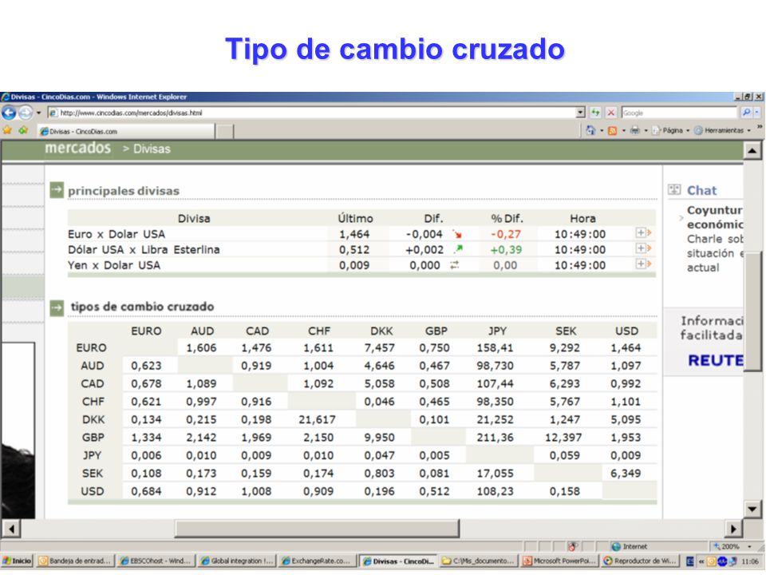Click the browser Forward arrow button
The width and height of the screenshot is (766, 575).
(x=26, y=113)
